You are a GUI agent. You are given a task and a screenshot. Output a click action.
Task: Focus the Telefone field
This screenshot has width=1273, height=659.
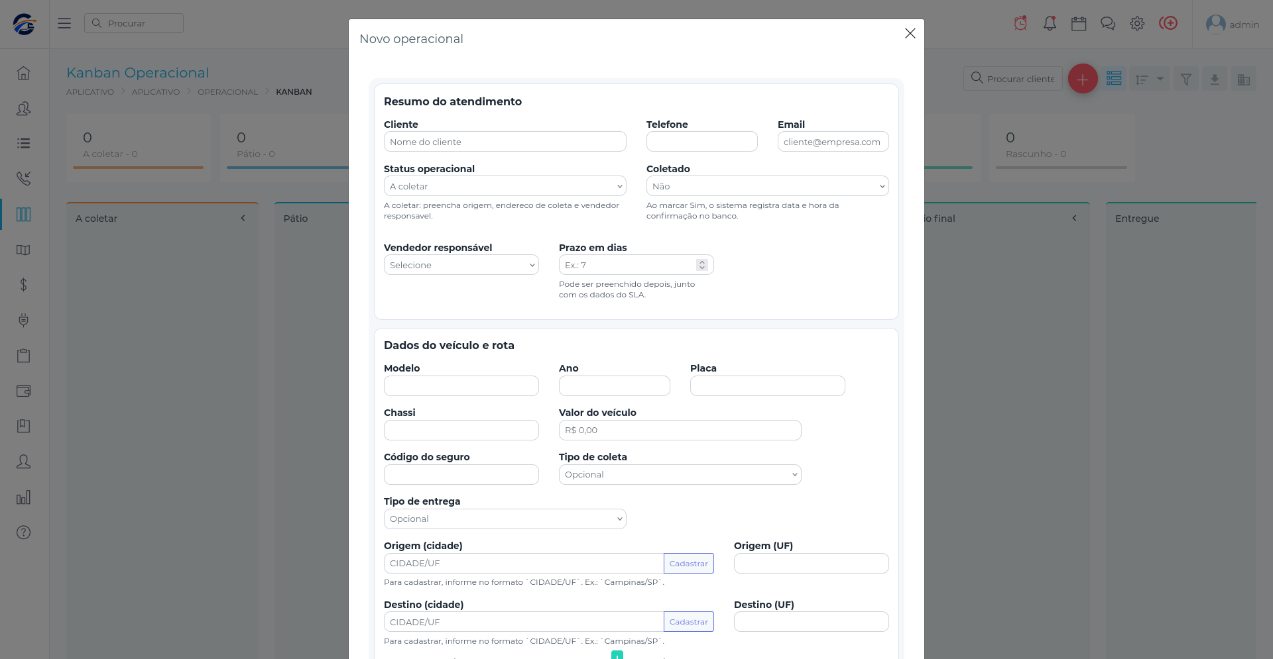pos(702,142)
